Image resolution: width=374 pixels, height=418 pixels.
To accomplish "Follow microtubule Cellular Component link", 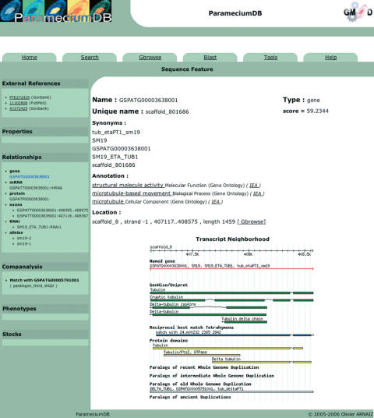I will (x=108, y=201).
